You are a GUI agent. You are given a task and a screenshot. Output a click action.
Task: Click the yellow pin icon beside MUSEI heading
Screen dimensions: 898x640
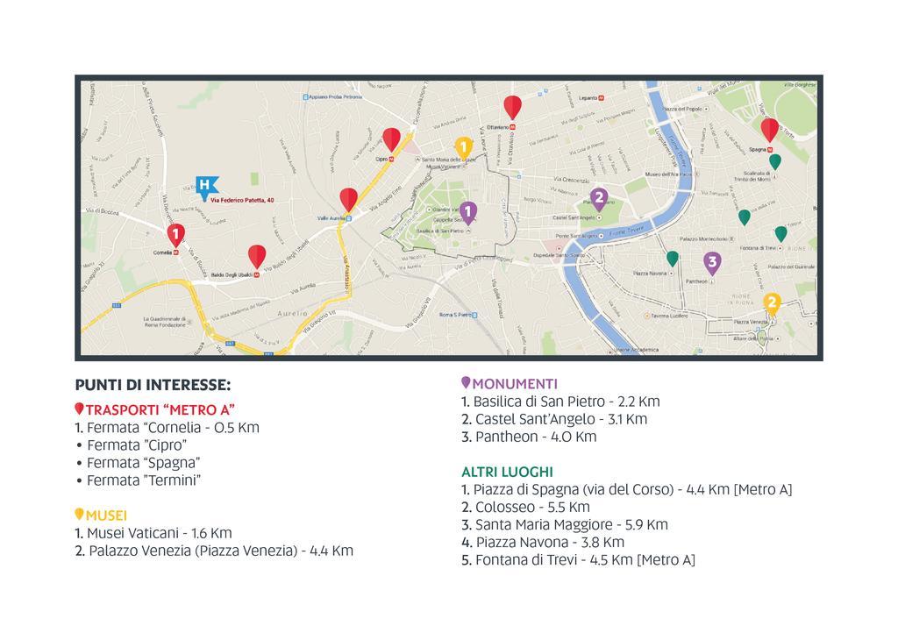tap(80, 514)
